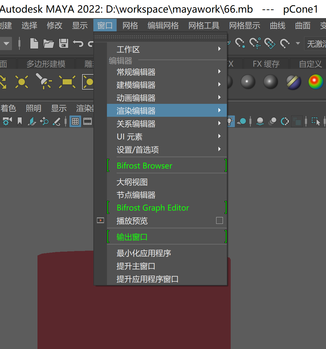Click the grease pencil icon

[57, 122]
